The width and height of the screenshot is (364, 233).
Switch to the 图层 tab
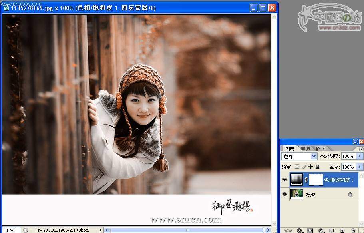tap(290, 149)
